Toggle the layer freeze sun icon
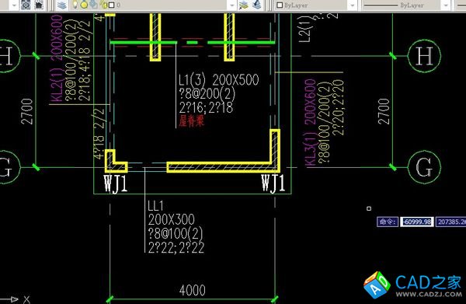 click(84, 5)
